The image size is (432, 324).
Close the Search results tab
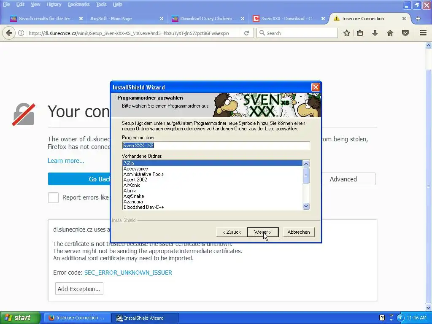pyautogui.click(x=81, y=19)
